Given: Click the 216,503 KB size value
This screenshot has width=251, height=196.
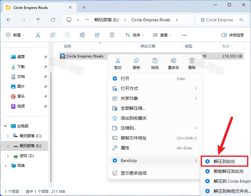Looking at the screenshot, I should 232,56.
